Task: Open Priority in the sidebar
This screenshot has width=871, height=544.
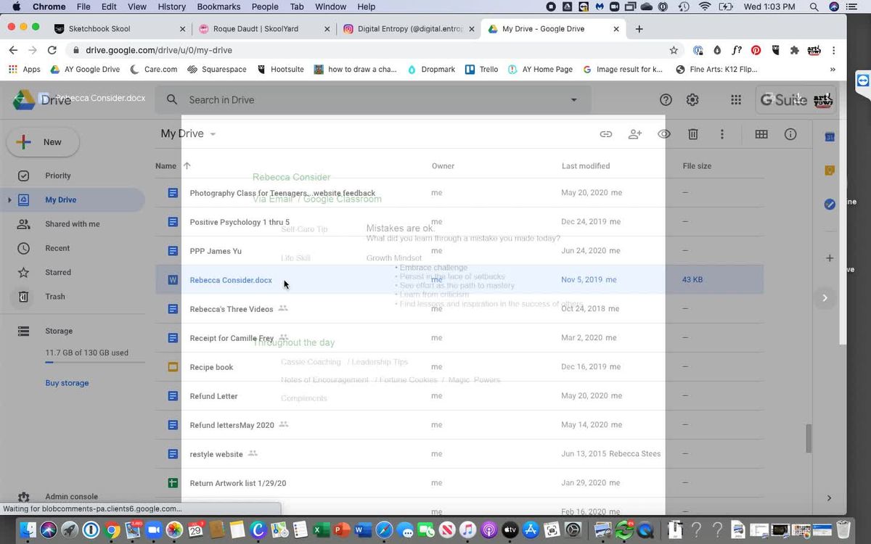Action: coord(58,176)
